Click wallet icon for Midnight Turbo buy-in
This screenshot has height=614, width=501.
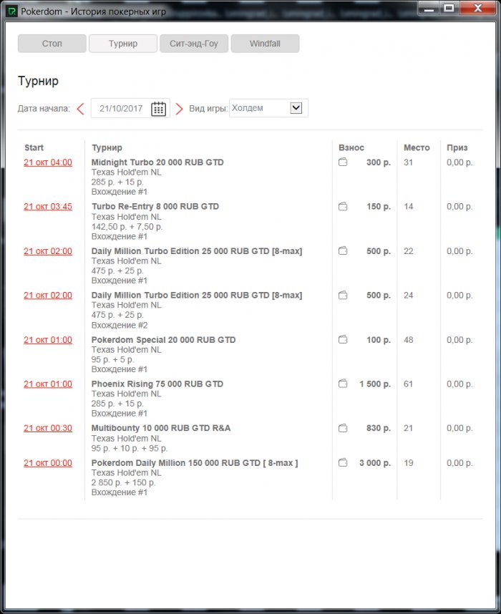(x=343, y=162)
